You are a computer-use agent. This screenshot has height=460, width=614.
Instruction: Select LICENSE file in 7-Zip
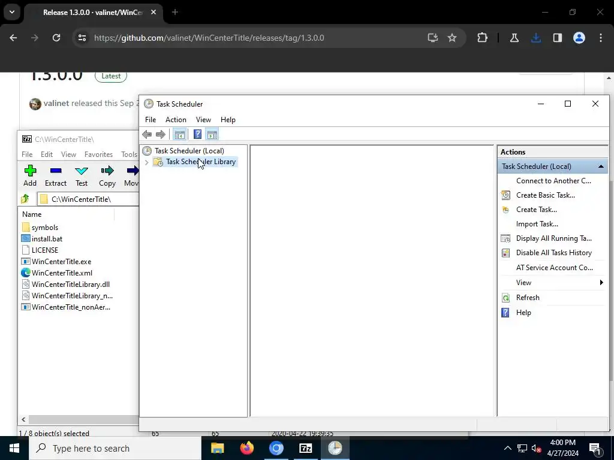pos(44,250)
